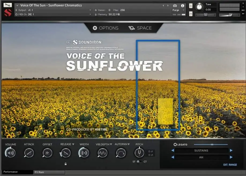Collapse instrument header arrow beside title
Image resolution: width=246 pixels, height=176 pixels.
pyautogui.click(x=17, y=5)
